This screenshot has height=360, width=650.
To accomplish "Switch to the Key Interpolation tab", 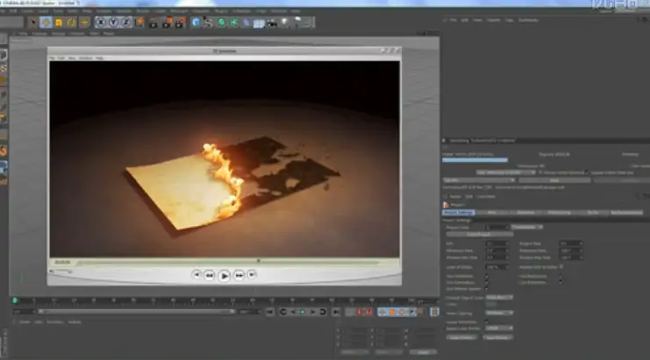I will [x=626, y=213].
